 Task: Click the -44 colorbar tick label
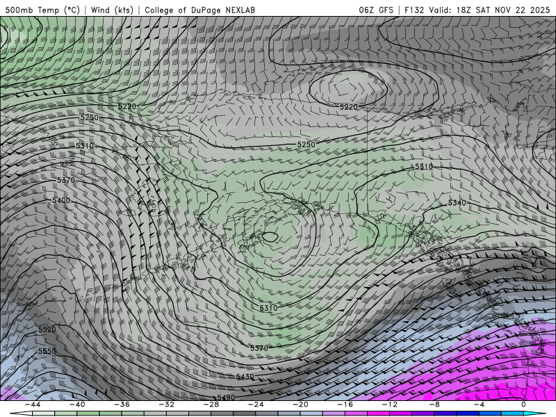(x=33, y=404)
